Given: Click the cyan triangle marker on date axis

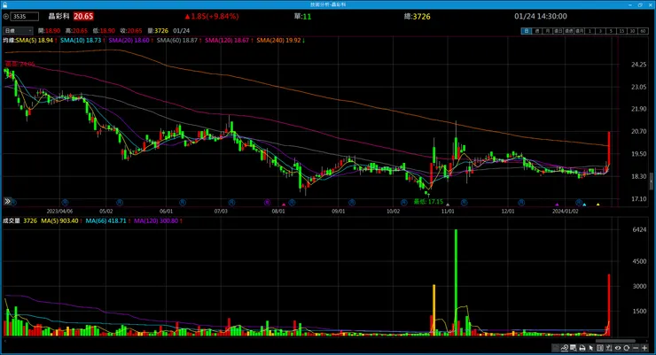Looking at the screenshot, I should coord(584,205).
